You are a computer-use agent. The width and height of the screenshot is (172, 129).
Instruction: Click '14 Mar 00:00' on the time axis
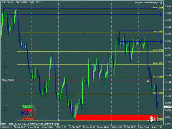coord(75,127)
